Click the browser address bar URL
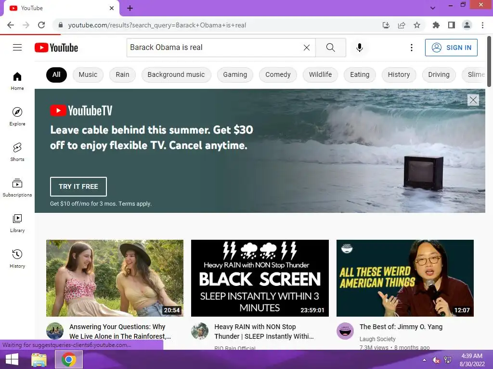The height and width of the screenshot is (369, 493). coord(157,25)
